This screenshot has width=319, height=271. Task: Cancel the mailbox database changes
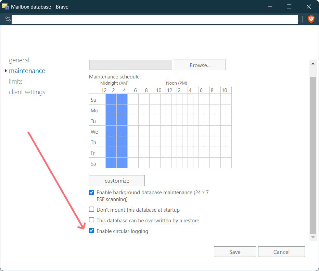tap(281, 252)
